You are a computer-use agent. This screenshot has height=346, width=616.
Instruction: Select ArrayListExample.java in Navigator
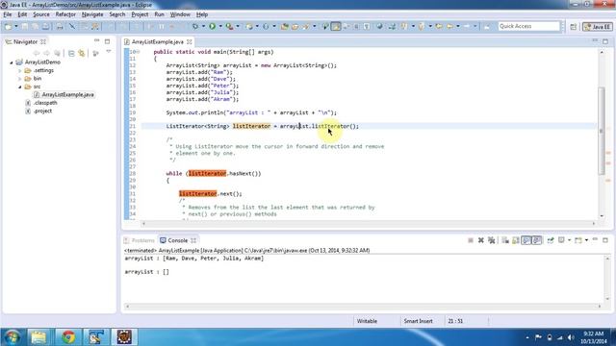(x=64, y=94)
